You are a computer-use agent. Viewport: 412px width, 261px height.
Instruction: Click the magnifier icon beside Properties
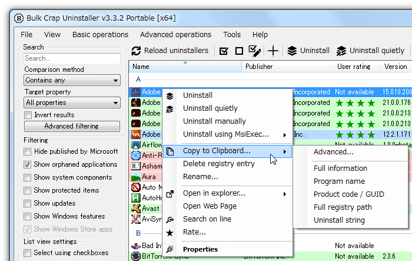(170, 249)
